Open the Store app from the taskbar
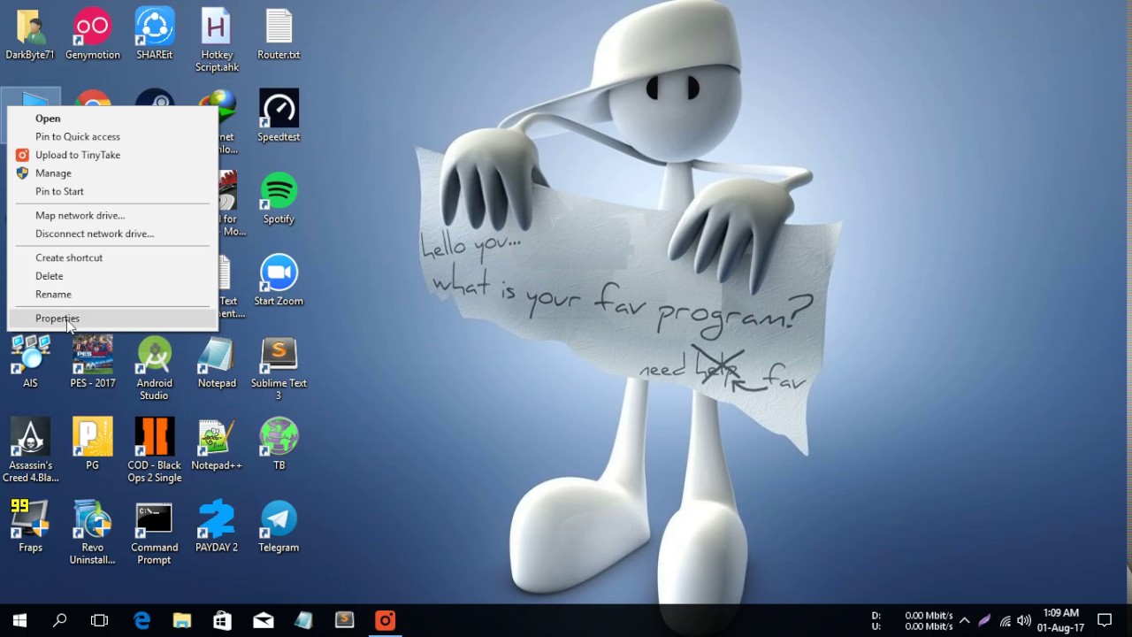1132x637 pixels. [223, 620]
